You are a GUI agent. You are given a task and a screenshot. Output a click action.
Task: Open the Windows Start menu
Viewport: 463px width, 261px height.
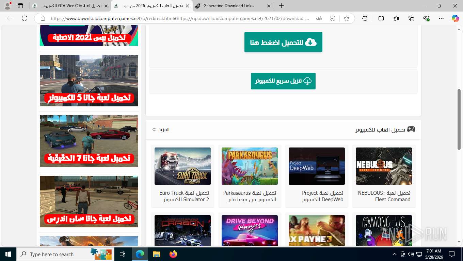[x=8, y=254]
